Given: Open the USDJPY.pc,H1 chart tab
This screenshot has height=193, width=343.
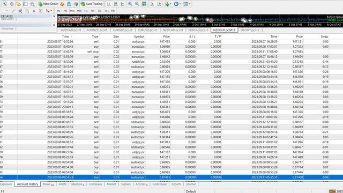Looking at the screenshot, I should click(x=250, y=30).
